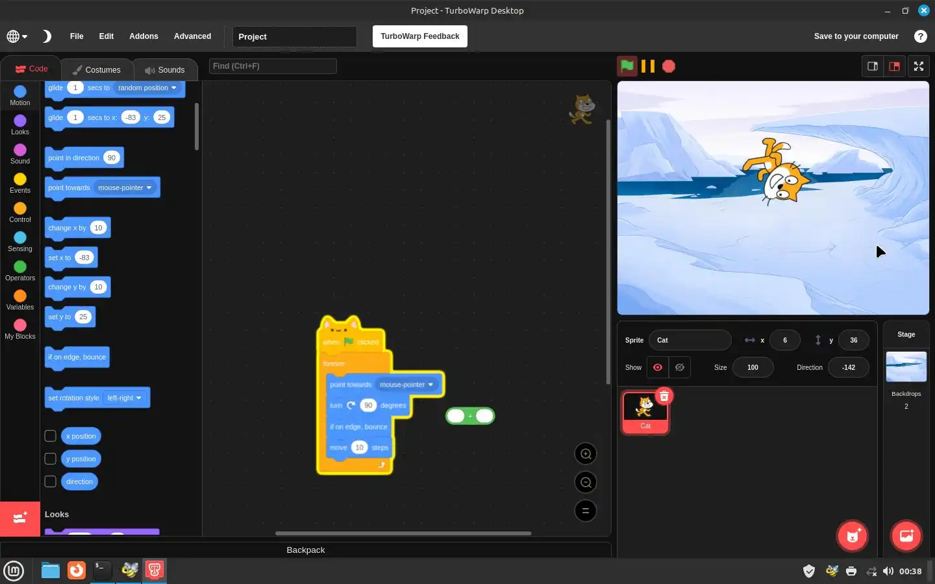Open the language globe menu
Viewport: 935px width, 584px height.
coord(17,36)
